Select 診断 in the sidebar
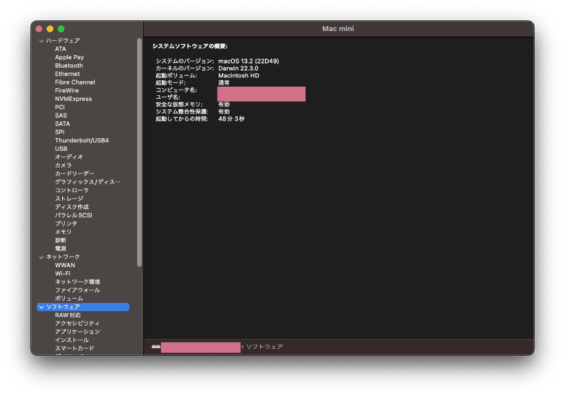Image resolution: width=565 pixels, height=396 pixels. [x=61, y=240]
